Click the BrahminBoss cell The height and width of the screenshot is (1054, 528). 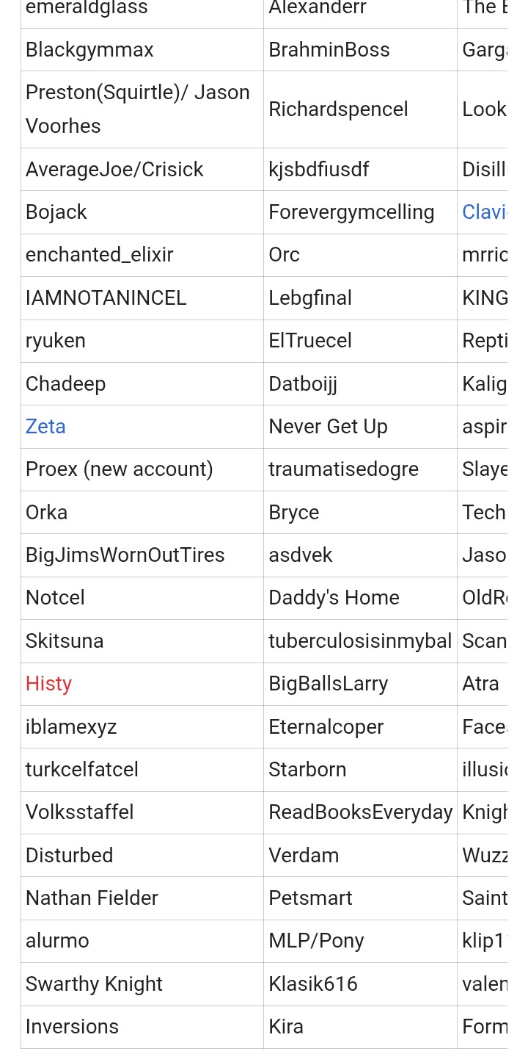(x=360, y=50)
